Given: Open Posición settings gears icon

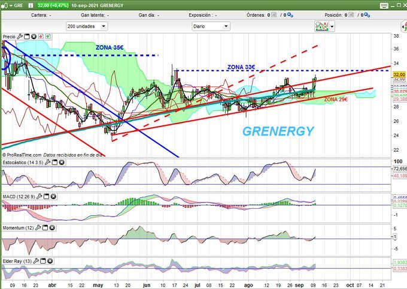Looking at the screenshot, I should [367, 15].
